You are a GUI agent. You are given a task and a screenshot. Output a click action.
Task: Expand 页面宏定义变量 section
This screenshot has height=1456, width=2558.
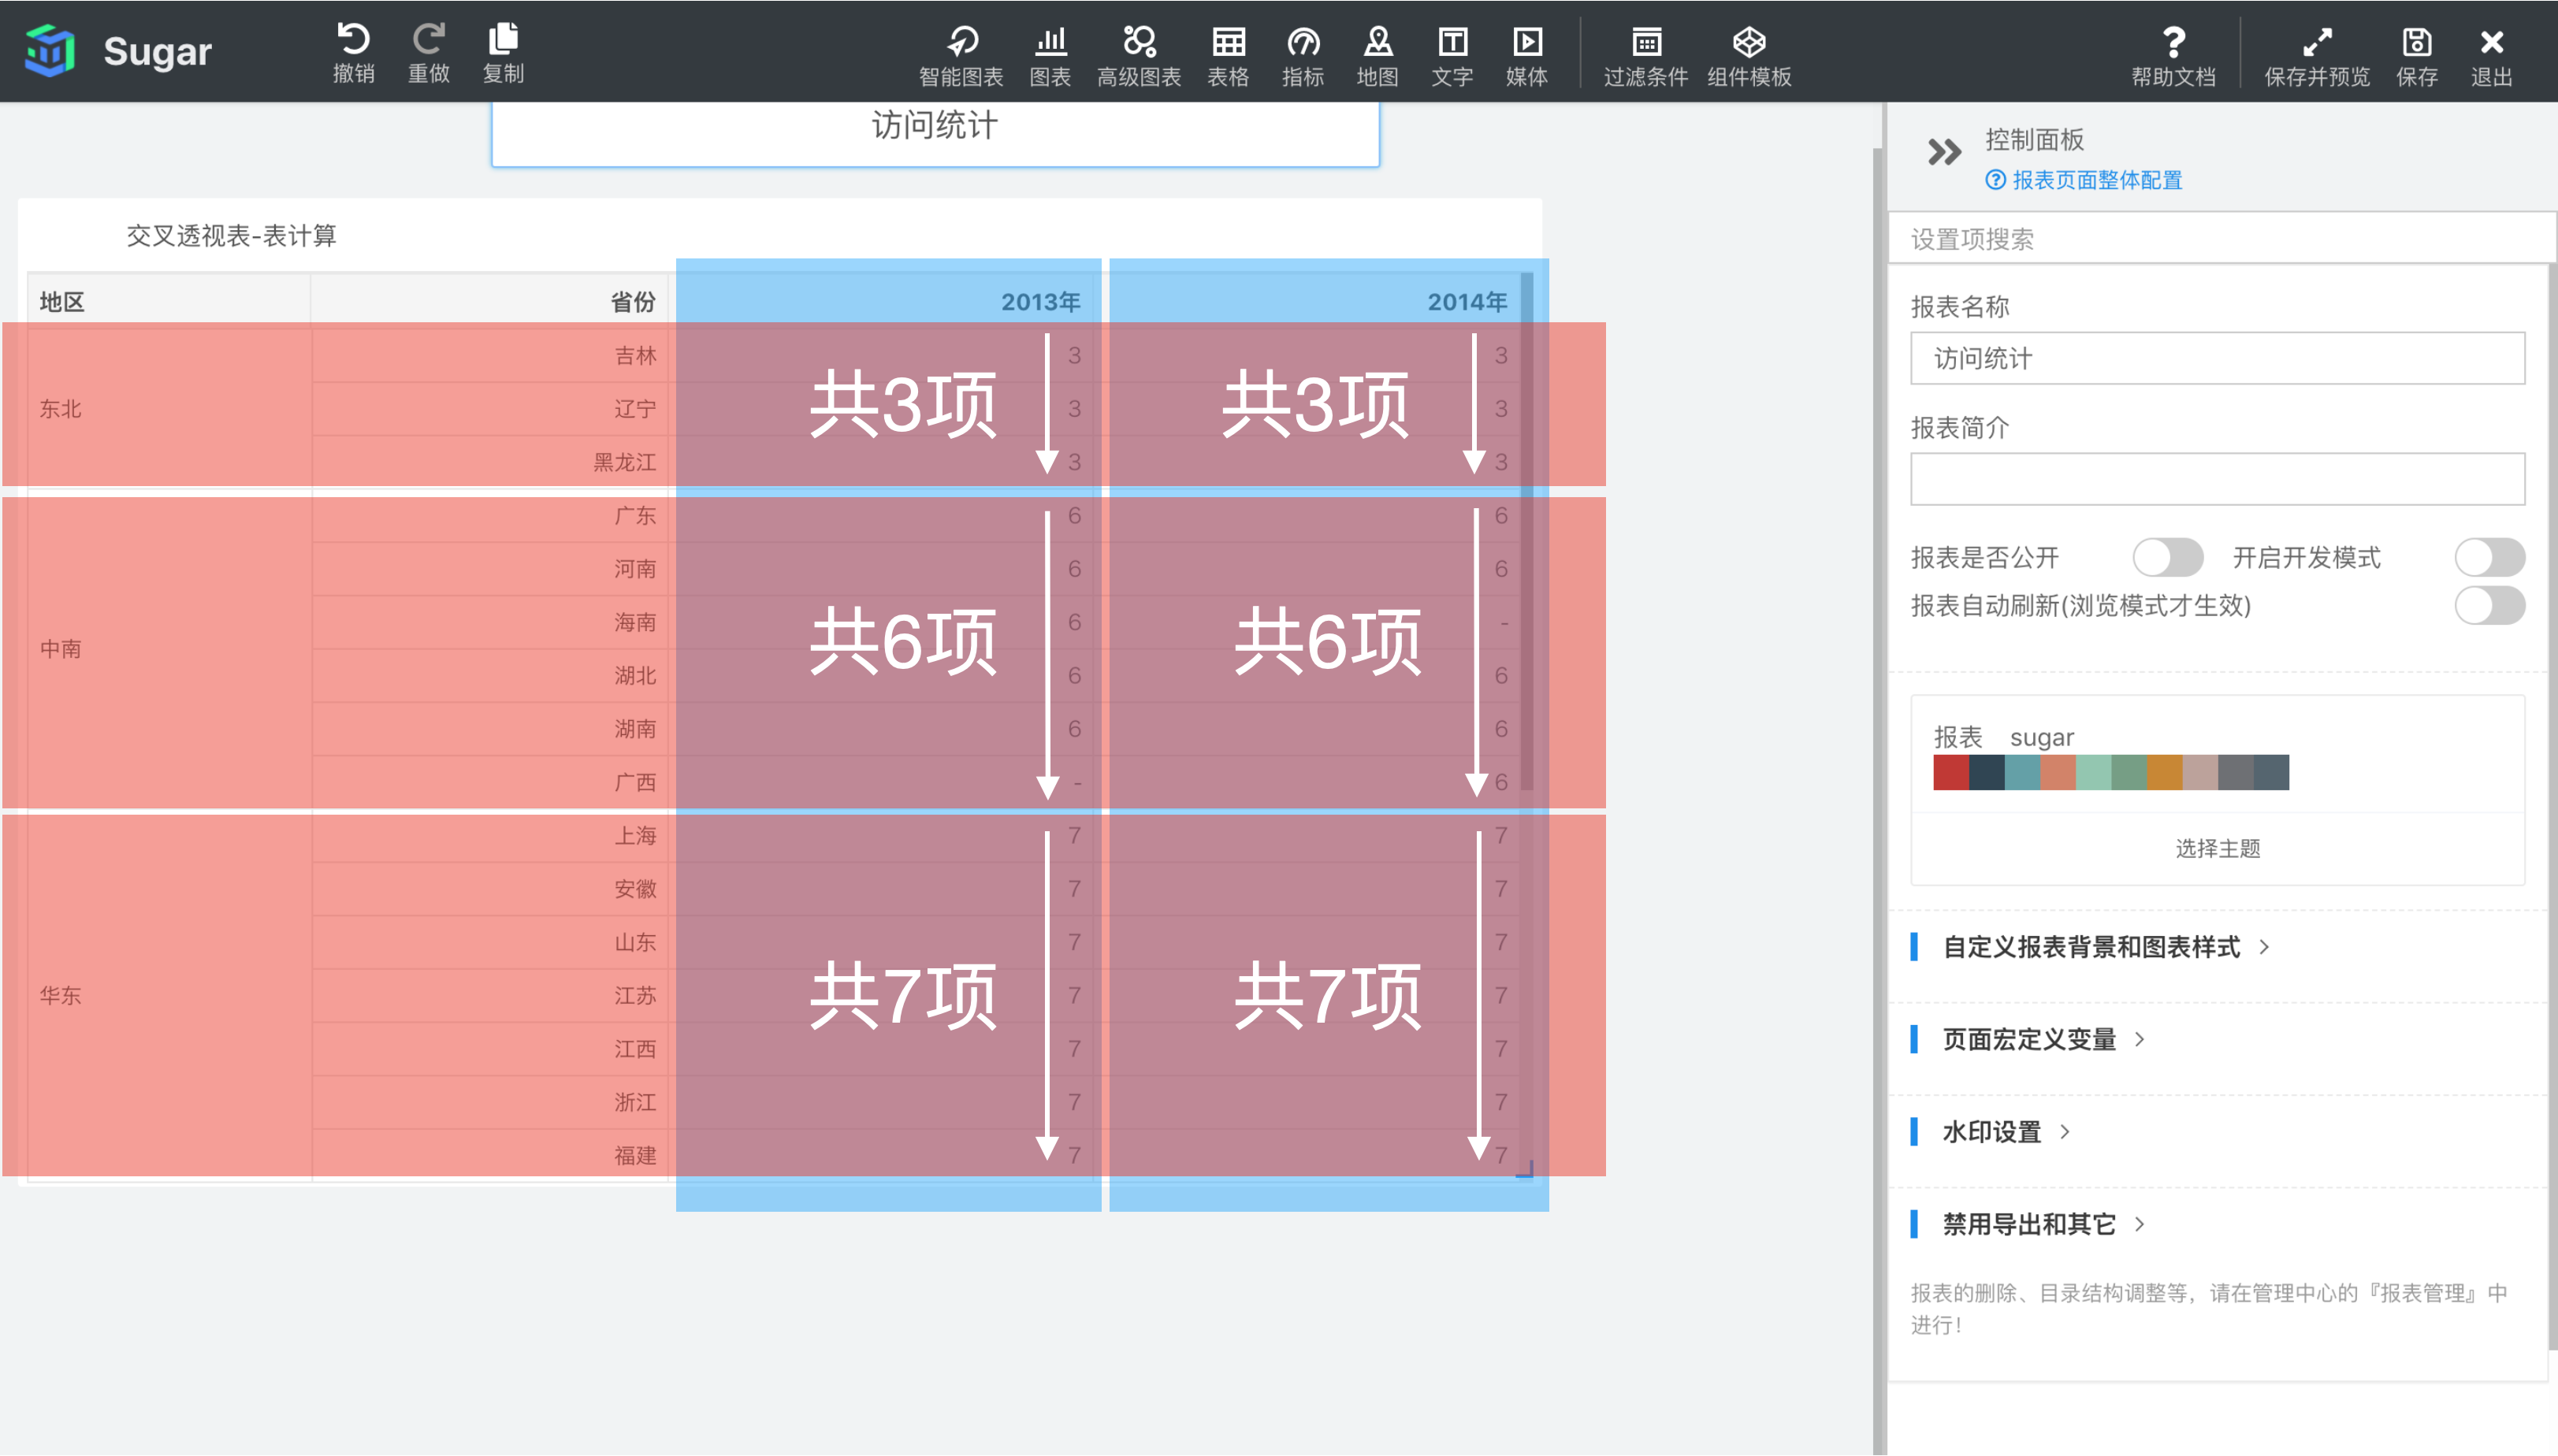[2029, 1039]
